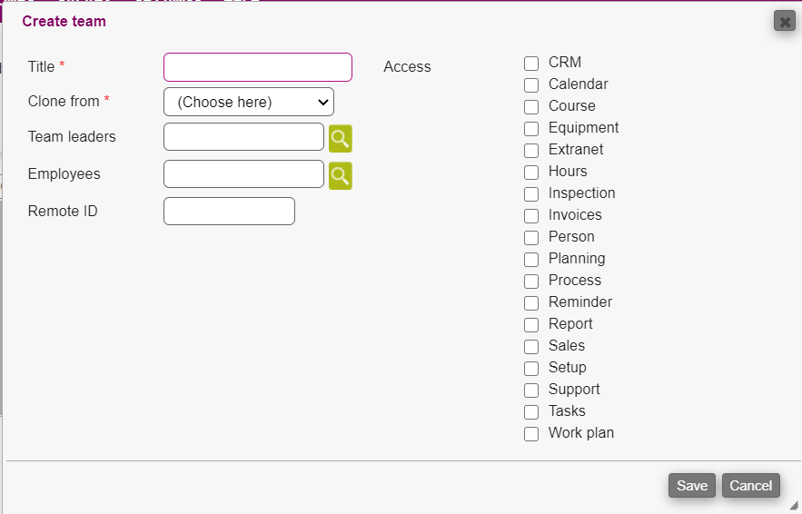Click the Team leaders input field

click(243, 137)
